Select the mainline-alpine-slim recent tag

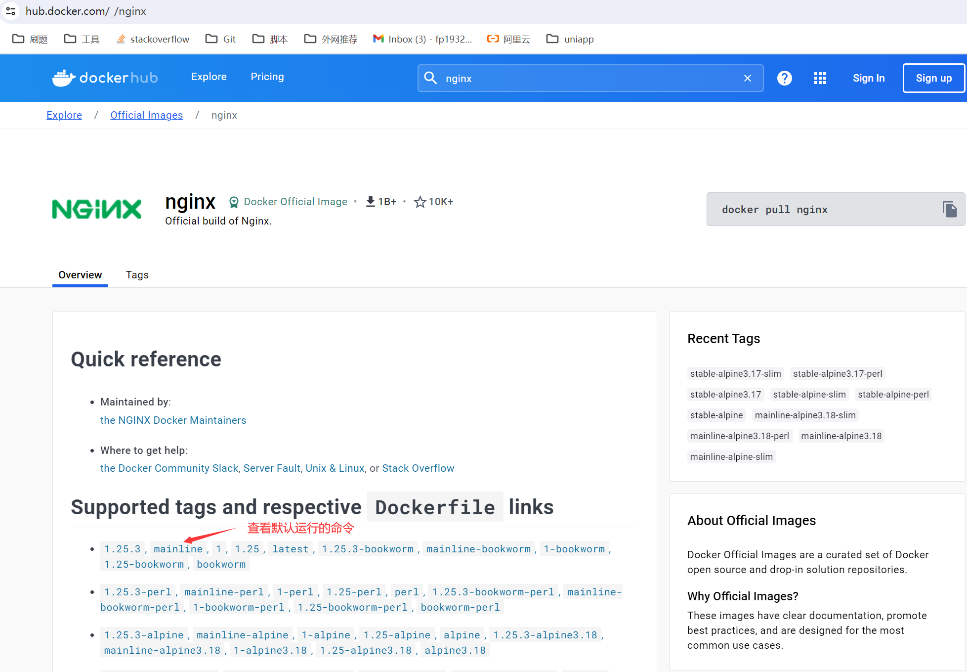tap(731, 457)
